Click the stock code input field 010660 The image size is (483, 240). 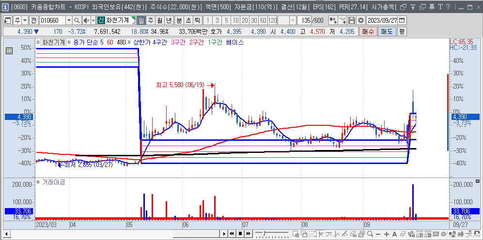click(x=52, y=21)
